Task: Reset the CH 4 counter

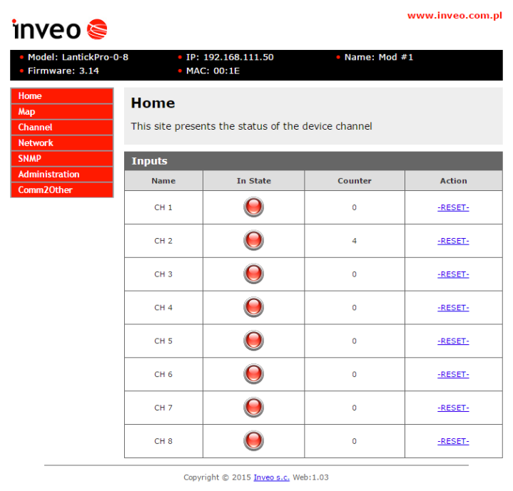Action: [453, 308]
